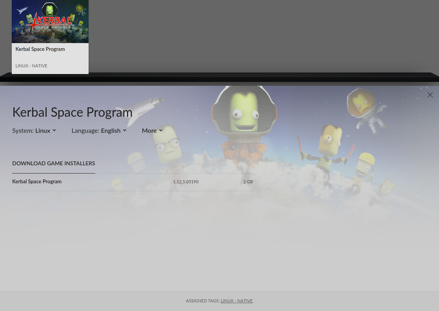
Task: Click the 2 GB installer size
Action: pos(248,182)
